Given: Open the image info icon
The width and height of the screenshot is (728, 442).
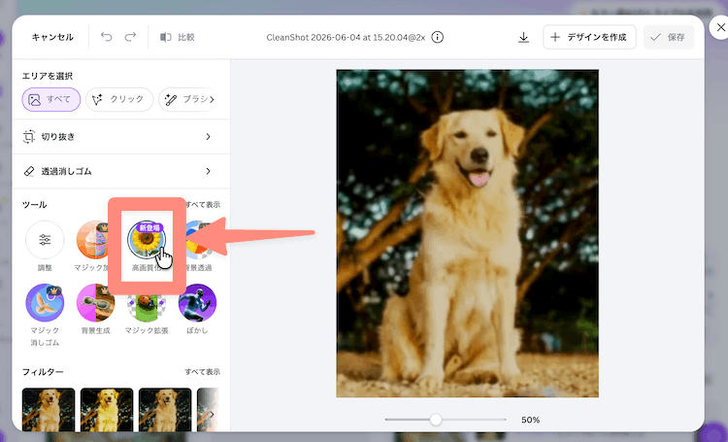Looking at the screenshot, I should click(x=438, y=37).
